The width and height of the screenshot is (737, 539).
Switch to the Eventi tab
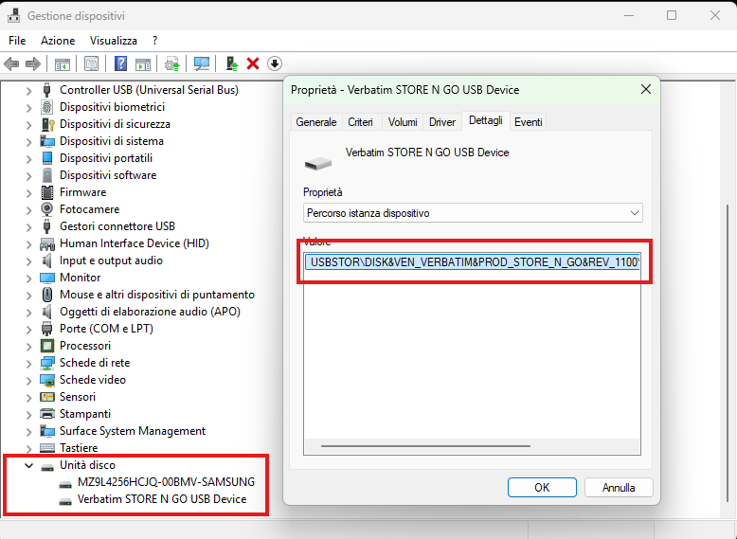tap(529, 122)
